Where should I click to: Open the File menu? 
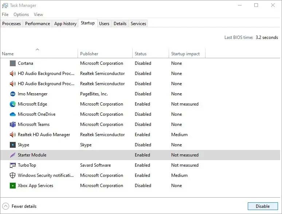point(5,14)
